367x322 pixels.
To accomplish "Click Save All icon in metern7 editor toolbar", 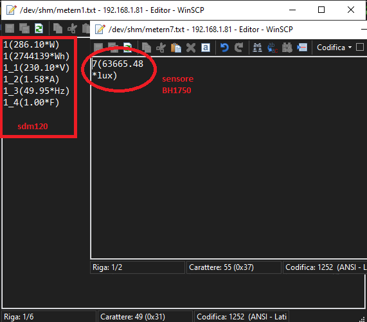I will pyautogui.click(x=113, y=48).
